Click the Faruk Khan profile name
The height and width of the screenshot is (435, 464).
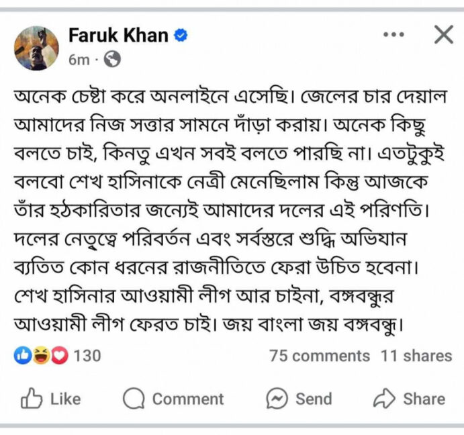[118, 35]
